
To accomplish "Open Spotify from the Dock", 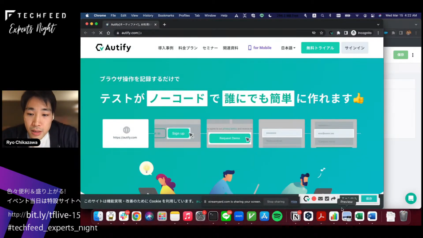I will click(x=277, y=216).
